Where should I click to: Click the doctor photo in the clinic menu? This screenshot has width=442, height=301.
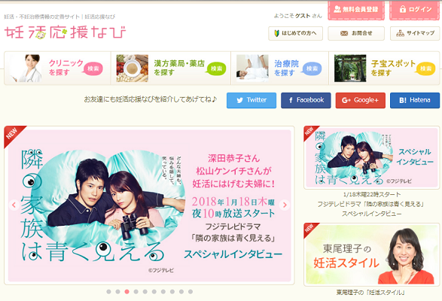26,68
